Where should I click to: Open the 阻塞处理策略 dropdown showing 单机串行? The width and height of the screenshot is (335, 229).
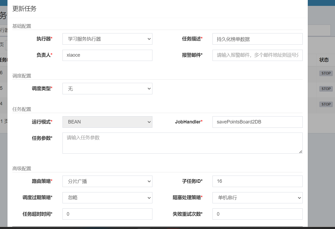(x=257, y=198)
